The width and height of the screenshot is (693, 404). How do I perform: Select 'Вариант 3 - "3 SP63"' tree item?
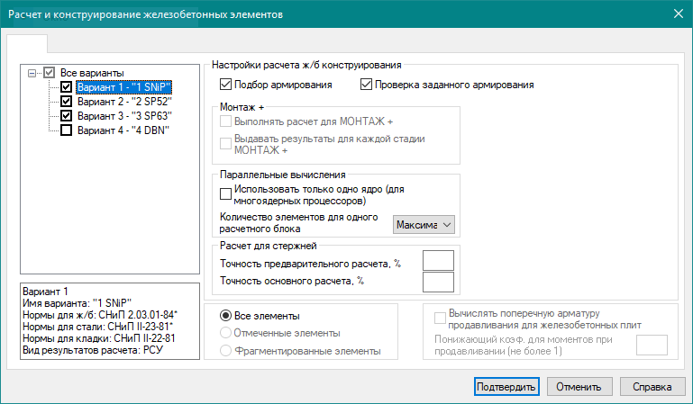(123, 116)
